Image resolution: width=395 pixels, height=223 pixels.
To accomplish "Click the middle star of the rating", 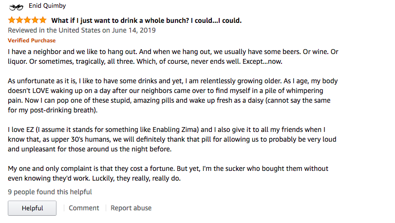I will click(x=27, y=20).
